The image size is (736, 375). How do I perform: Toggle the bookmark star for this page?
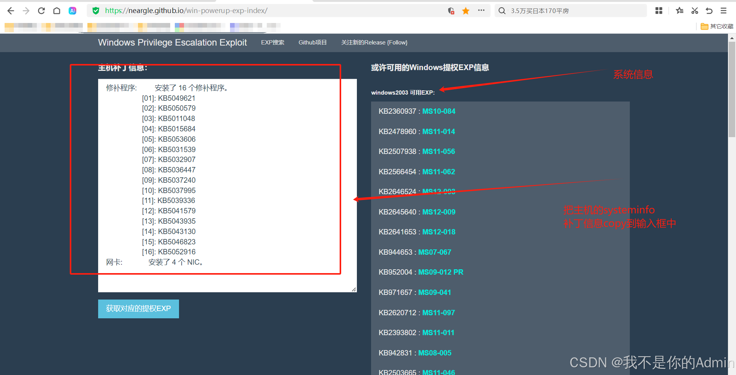[466, 10]
